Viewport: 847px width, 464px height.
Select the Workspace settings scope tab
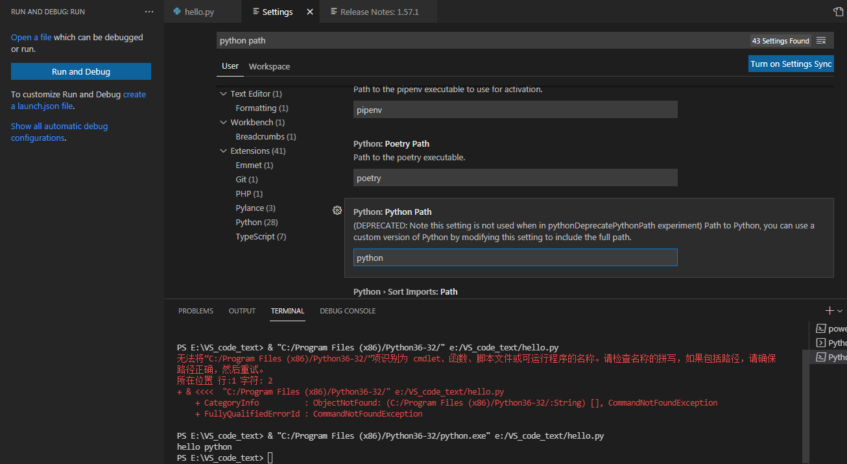coord(269,66)
